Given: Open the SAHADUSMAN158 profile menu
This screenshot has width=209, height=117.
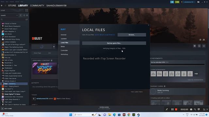Looking at the screenshot, I should pyautogui.click(x=56, y=6).
